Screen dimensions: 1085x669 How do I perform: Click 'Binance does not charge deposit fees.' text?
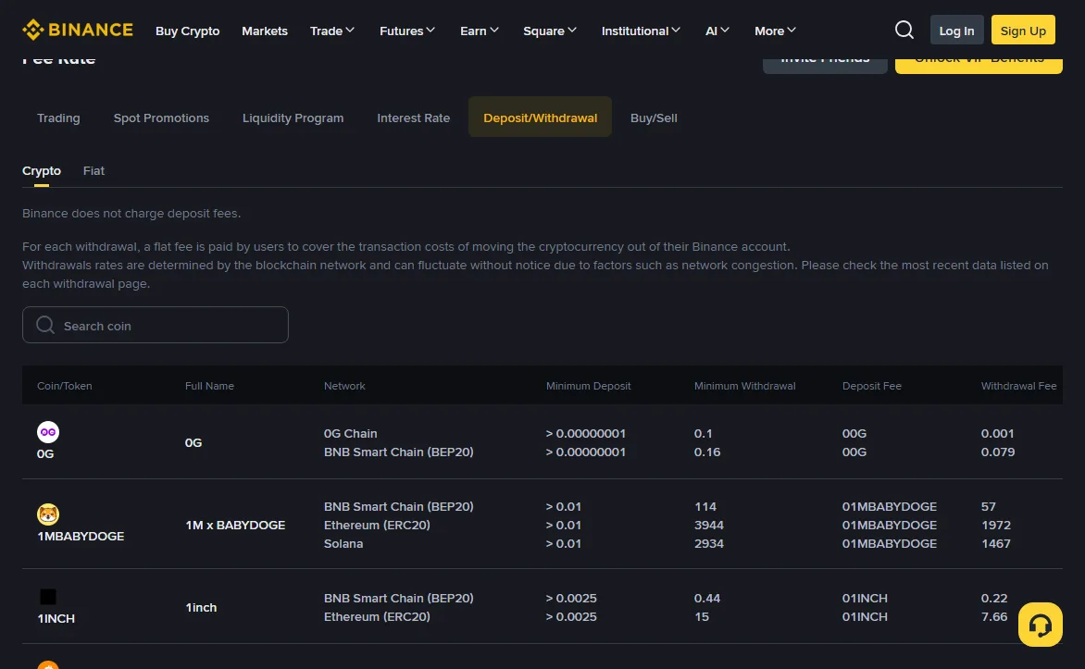coord(131,213)
